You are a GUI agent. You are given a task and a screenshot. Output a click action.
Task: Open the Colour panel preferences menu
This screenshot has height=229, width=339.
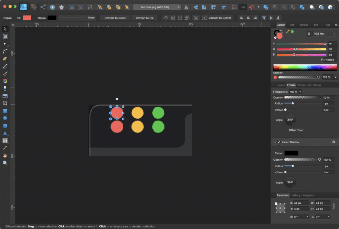tap(336, 25)
